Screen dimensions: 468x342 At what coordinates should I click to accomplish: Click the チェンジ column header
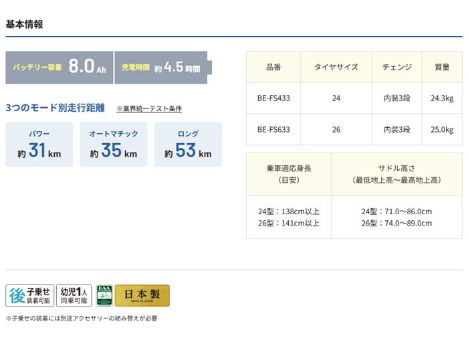click(x=397, y=67)
